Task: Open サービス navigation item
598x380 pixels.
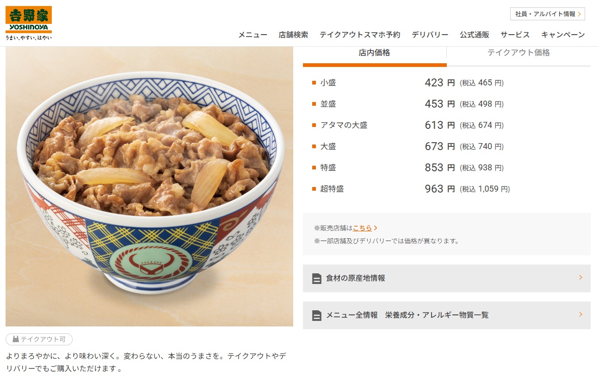Action: pyautogui.click(x=515, y=35)
